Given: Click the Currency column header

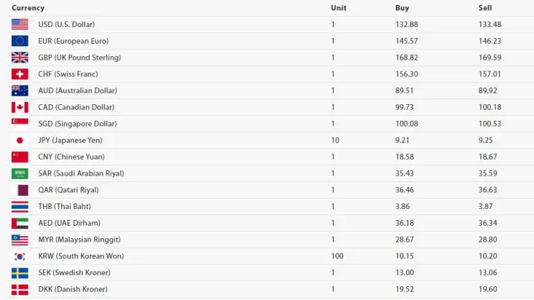Looking at the screenshot, I should click(28, 8).
